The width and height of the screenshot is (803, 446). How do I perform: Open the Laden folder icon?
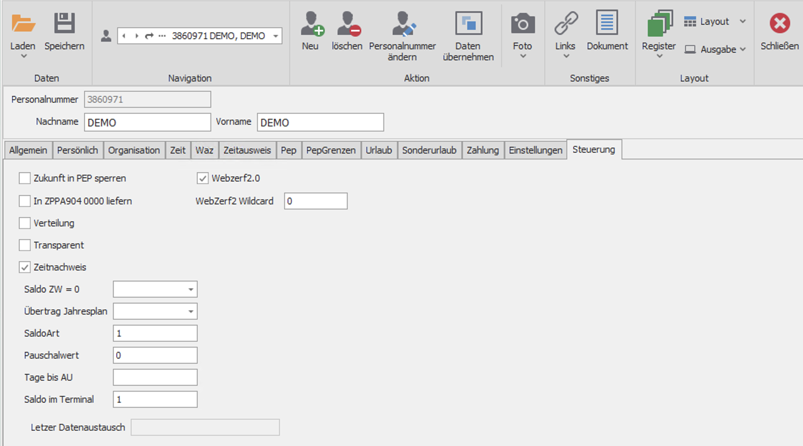[x=23, y=24]
